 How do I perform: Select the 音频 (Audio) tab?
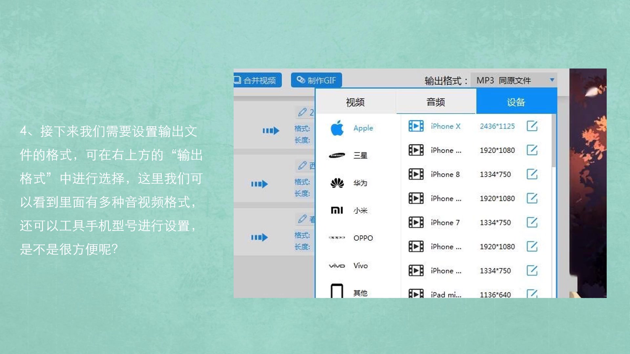tap(436, 102)
